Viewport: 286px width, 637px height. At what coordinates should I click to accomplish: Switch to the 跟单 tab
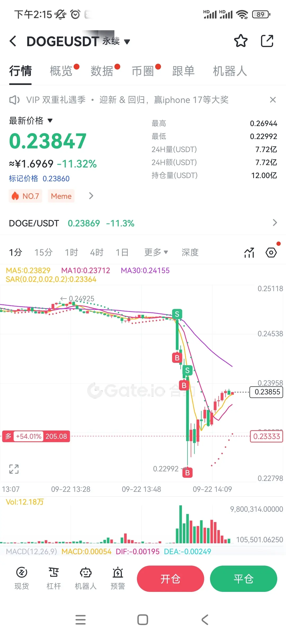point(183,71)
